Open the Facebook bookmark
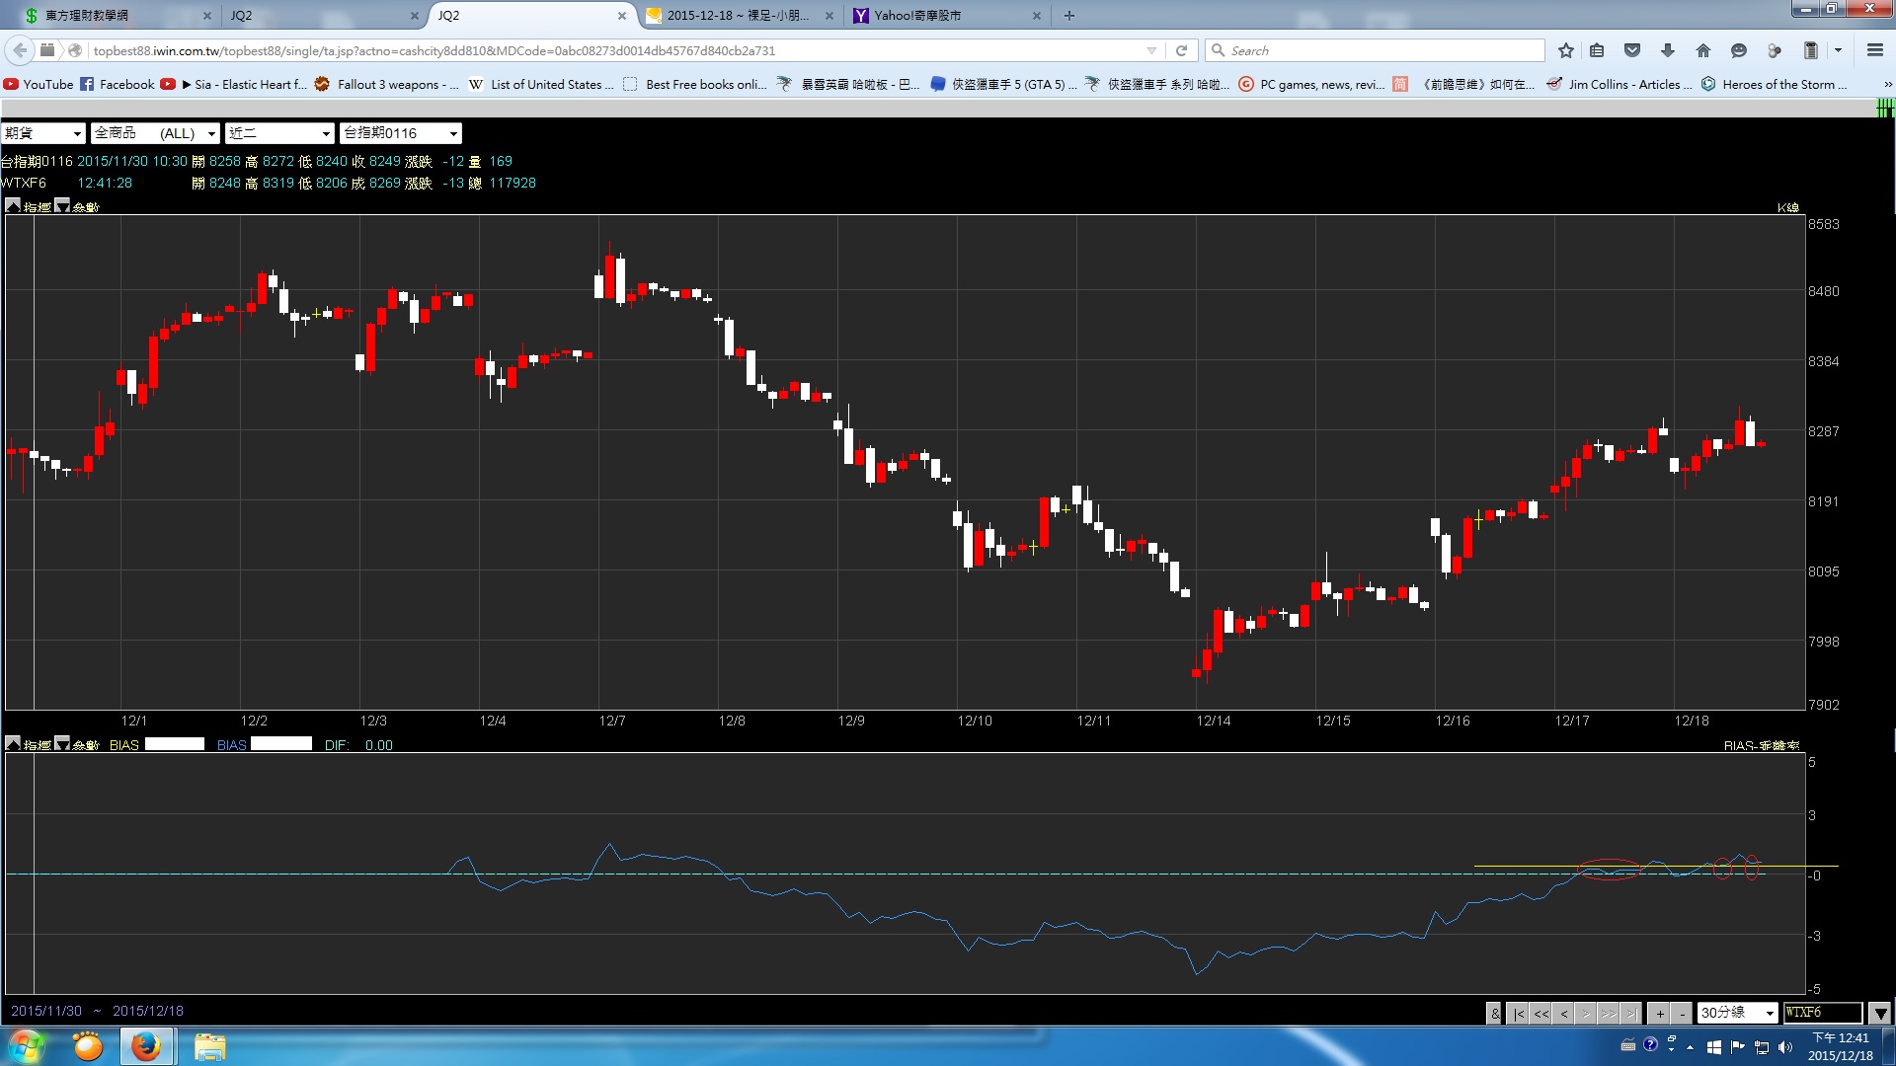The height and width of the screenshot is (1066, 1896). click(117, 84)
